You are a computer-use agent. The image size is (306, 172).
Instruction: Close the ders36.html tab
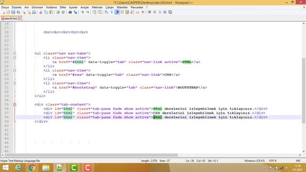pos(19,19)
